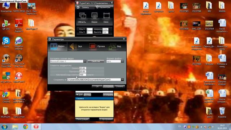This screenshot has width=231, height=130.
Task: Click the Свойства codec properties button
Action: point(96,61)
